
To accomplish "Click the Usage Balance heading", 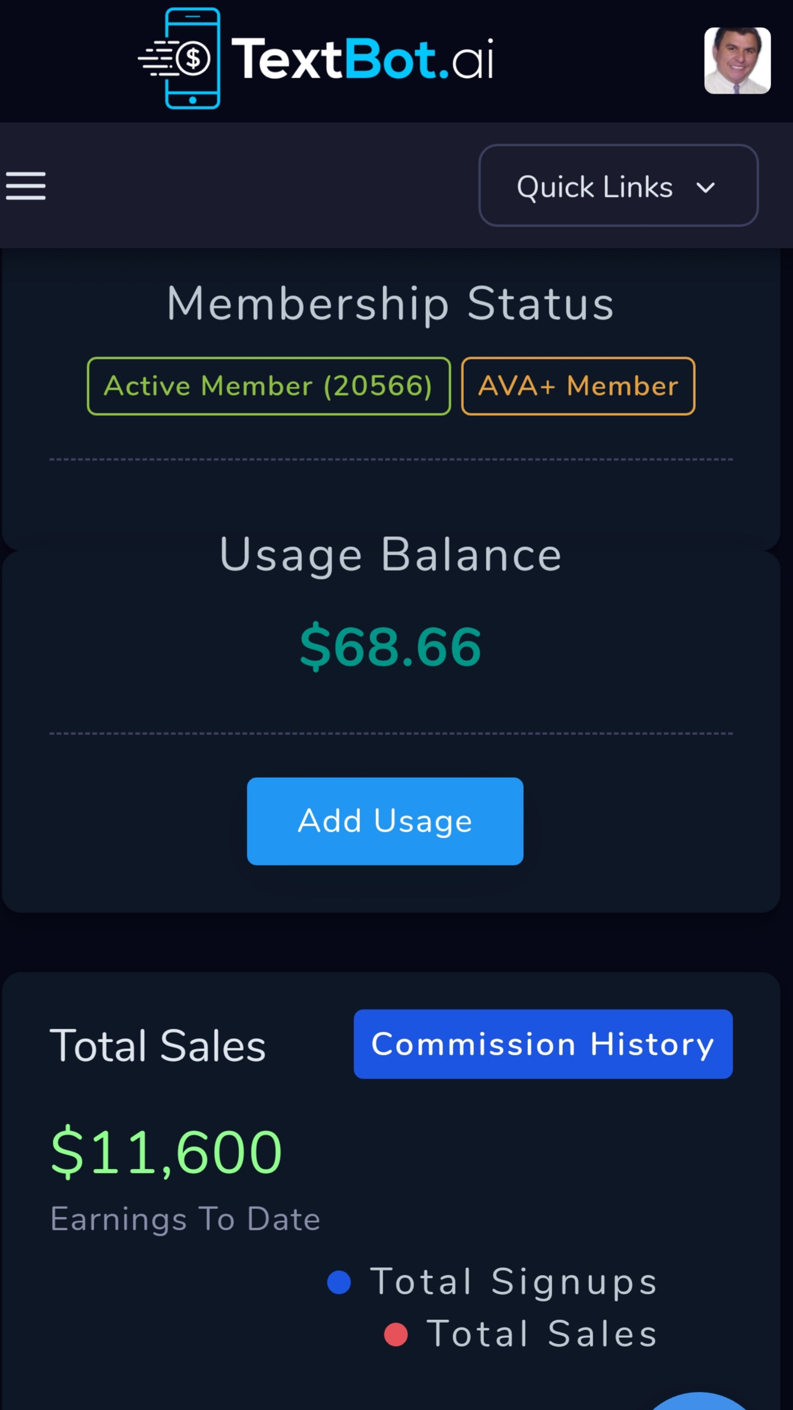I will click(390, 555).
